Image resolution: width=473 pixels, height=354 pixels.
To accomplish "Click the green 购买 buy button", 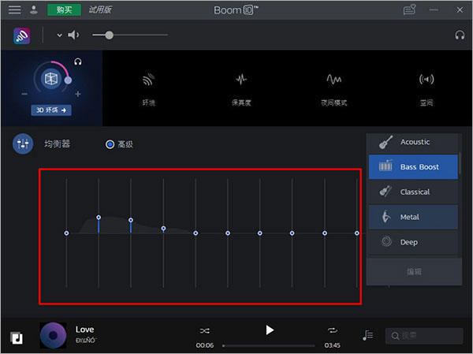I will pos(65,9).
